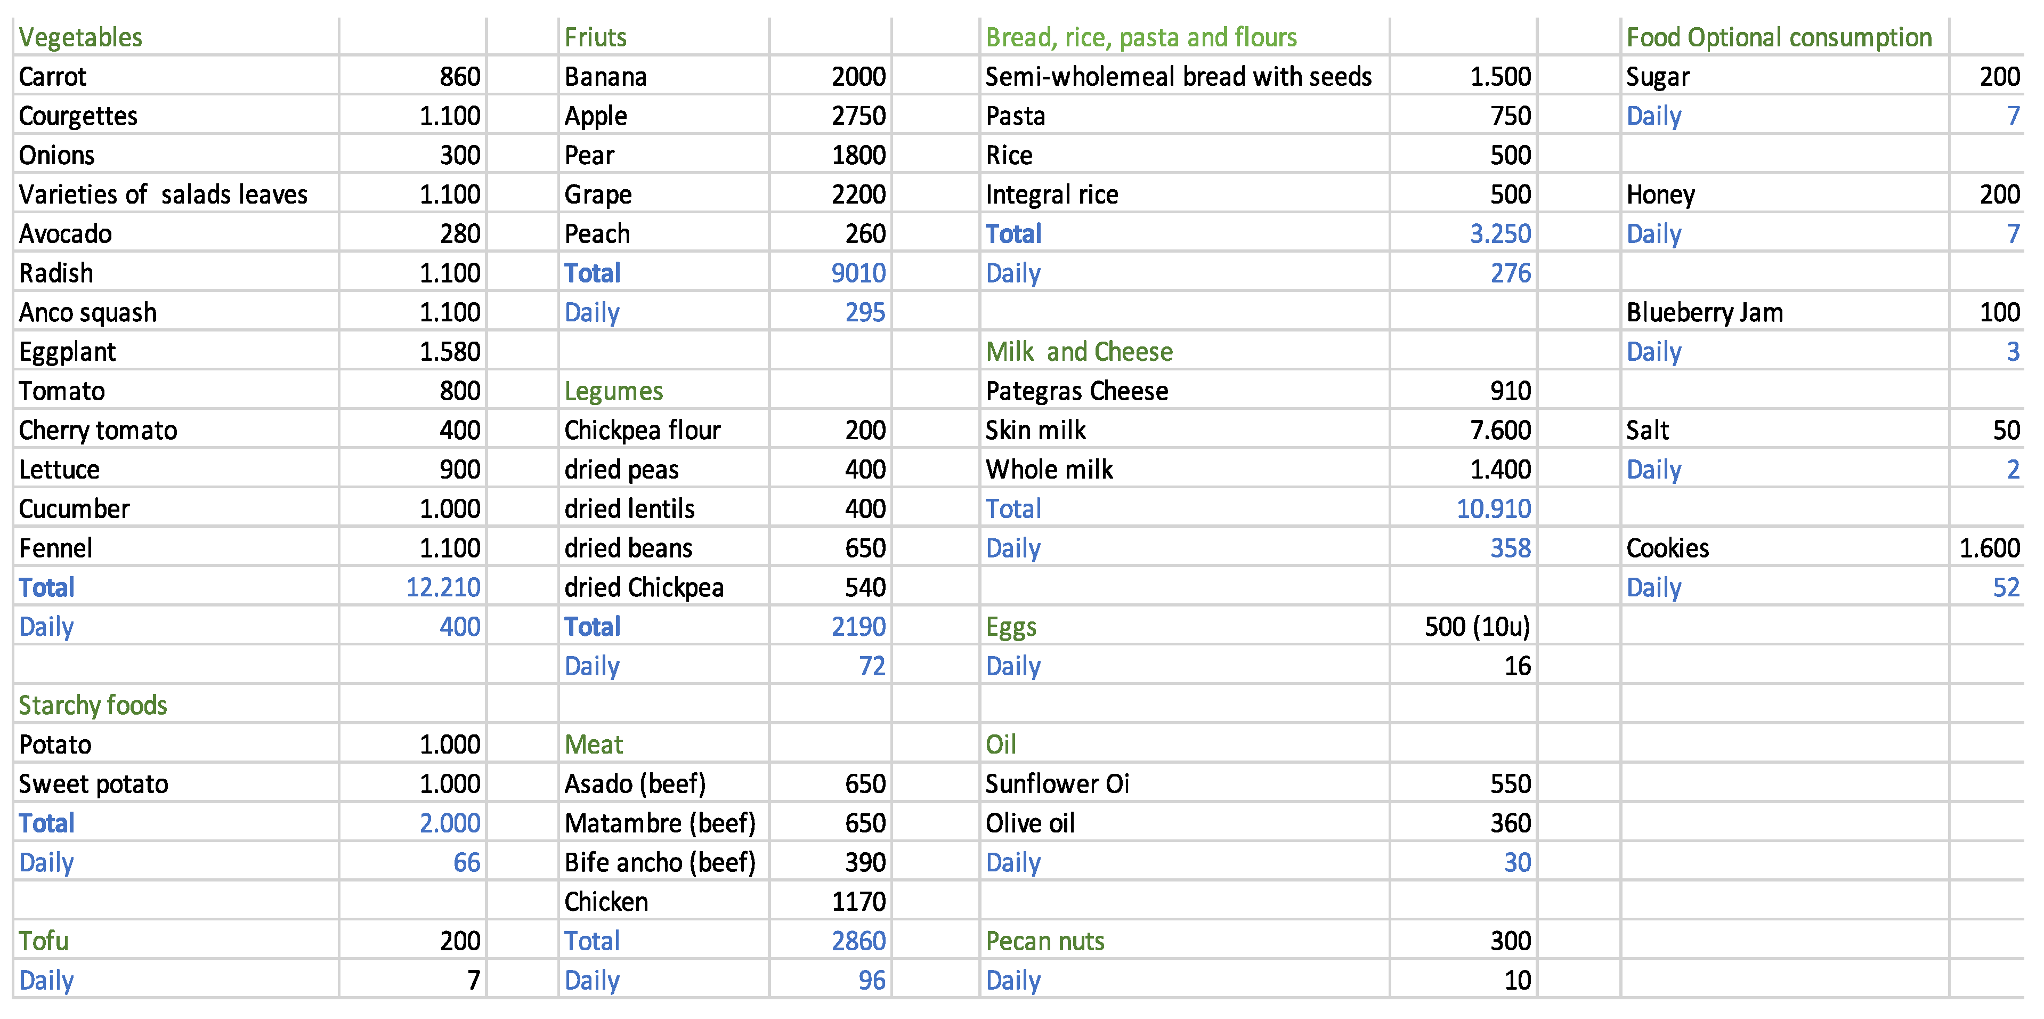Click the Eggplant value 1.580
The image size is (2044, 1019).
[x=449, y=352]
